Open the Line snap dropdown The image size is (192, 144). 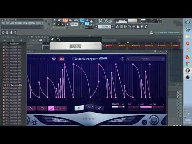[89, 27]
